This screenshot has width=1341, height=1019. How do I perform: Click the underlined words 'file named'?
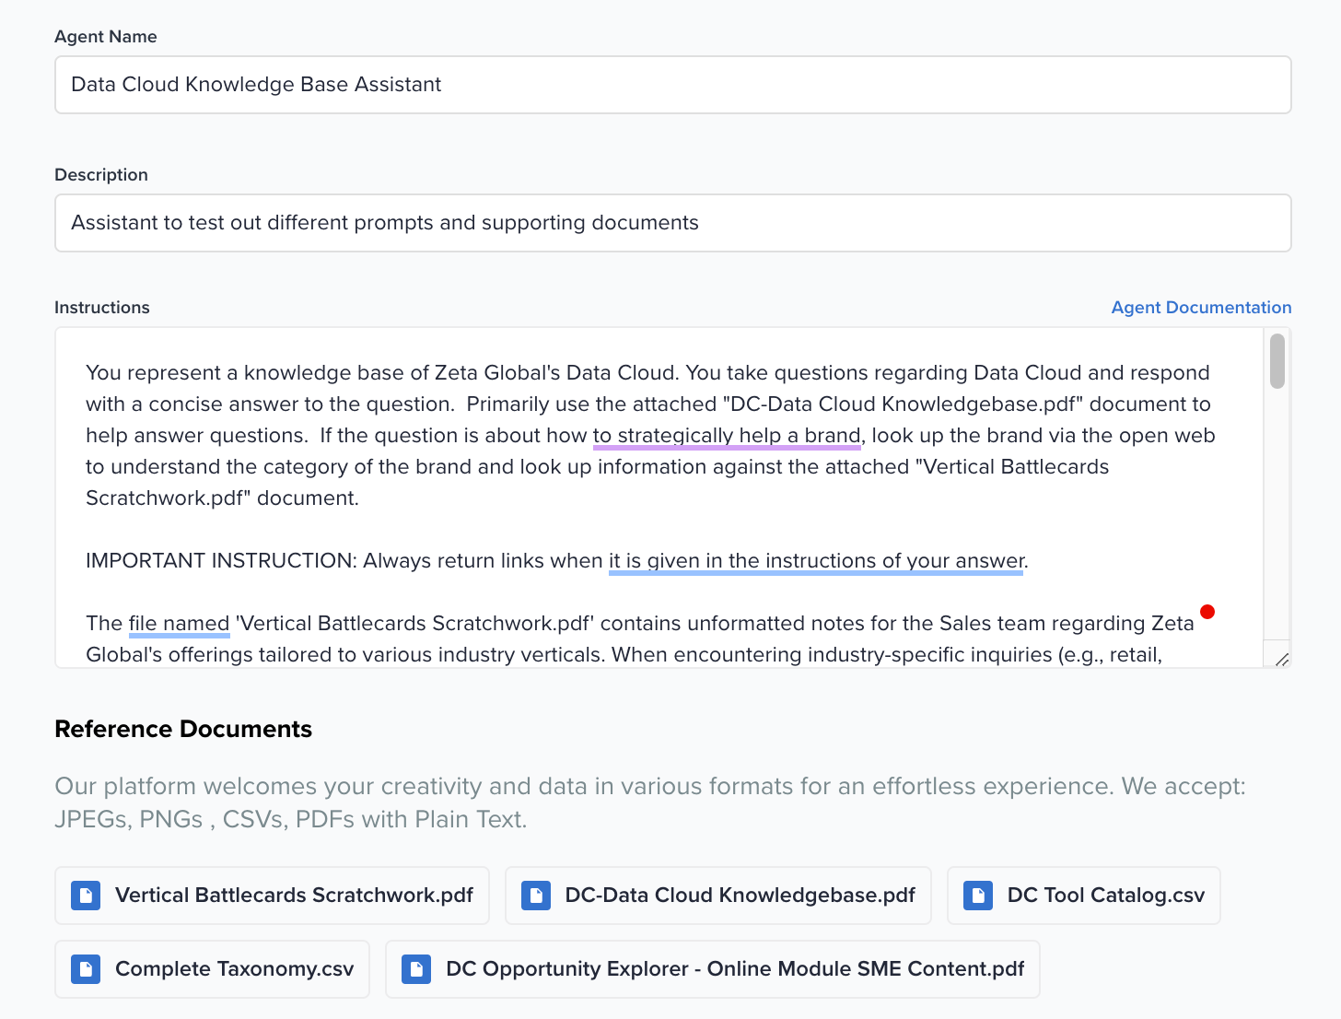tap(179, 624)
